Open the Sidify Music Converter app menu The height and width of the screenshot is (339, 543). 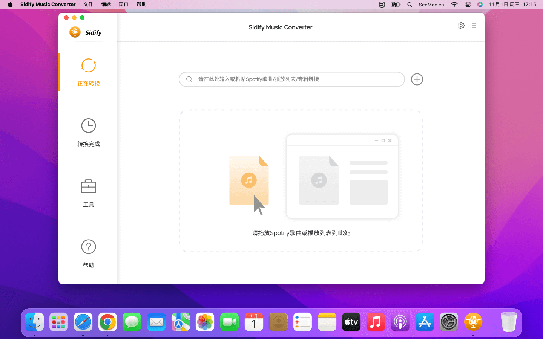coord(48,5)
